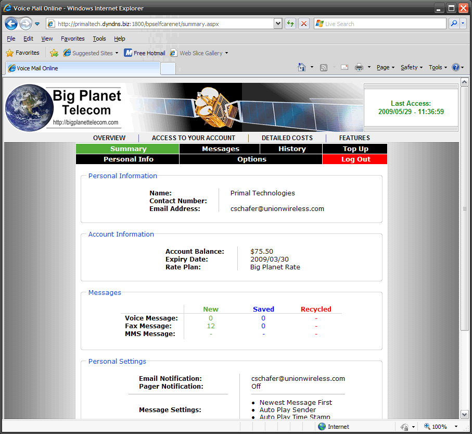Viewport: 472px width, 434px height.
Task: Click the Big Planet Rate plan value
Action: pyautogui.click(x=275, y=267)
